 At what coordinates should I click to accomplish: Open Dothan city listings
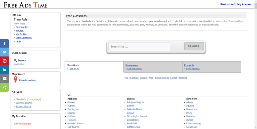[71, 116]
